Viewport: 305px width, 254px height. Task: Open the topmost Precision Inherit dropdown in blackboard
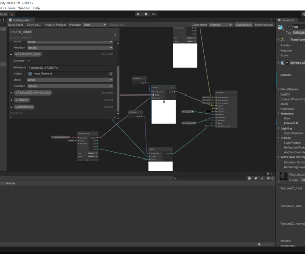[x=70, y=48]
